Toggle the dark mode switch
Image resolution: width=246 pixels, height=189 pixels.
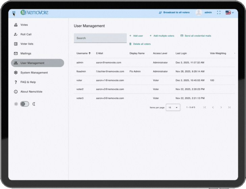25,104
